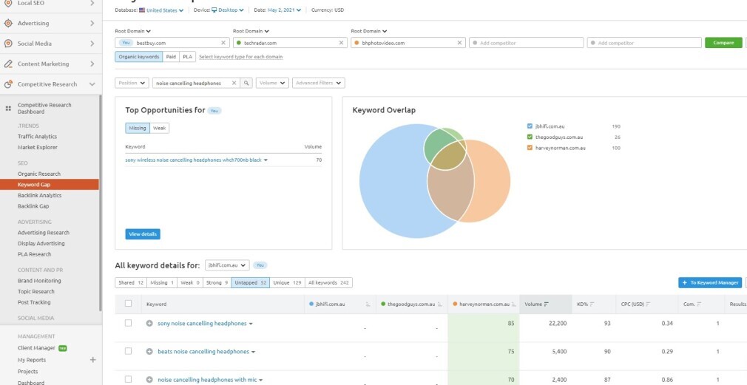Viewport: 747px width, 385px height.
Task: Open Root Domain dropdown above bhphotovideo.com
Action: tap(369, 32)
